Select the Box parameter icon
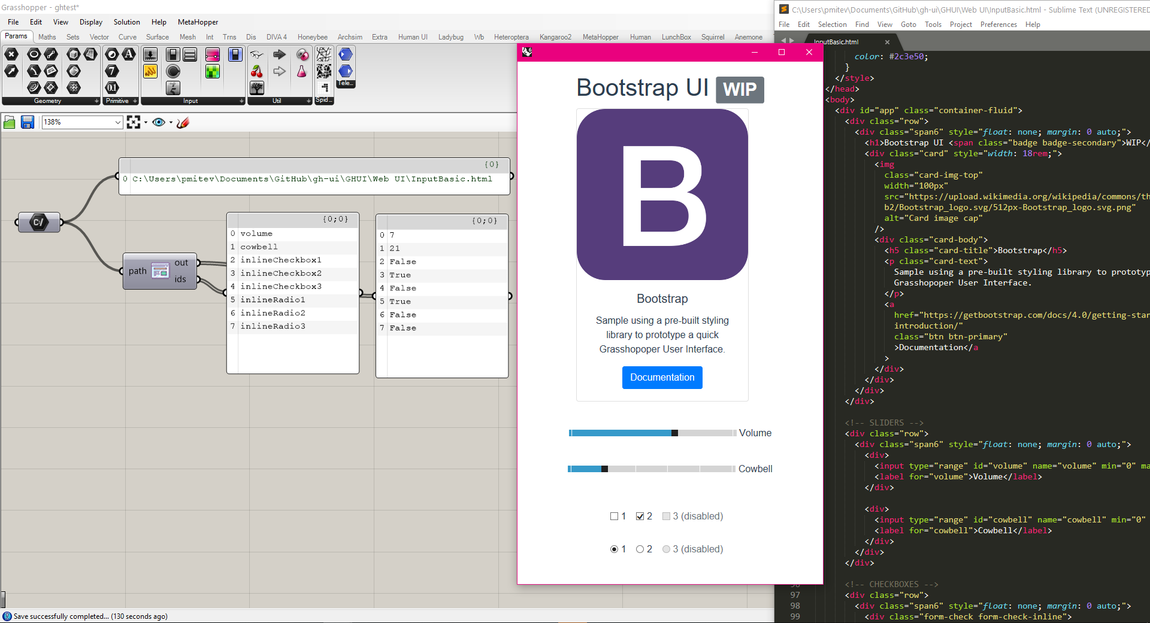Image resolution: width=1150 pixels, height=623 pixels. pyautogui.click(x=74, y=54)
